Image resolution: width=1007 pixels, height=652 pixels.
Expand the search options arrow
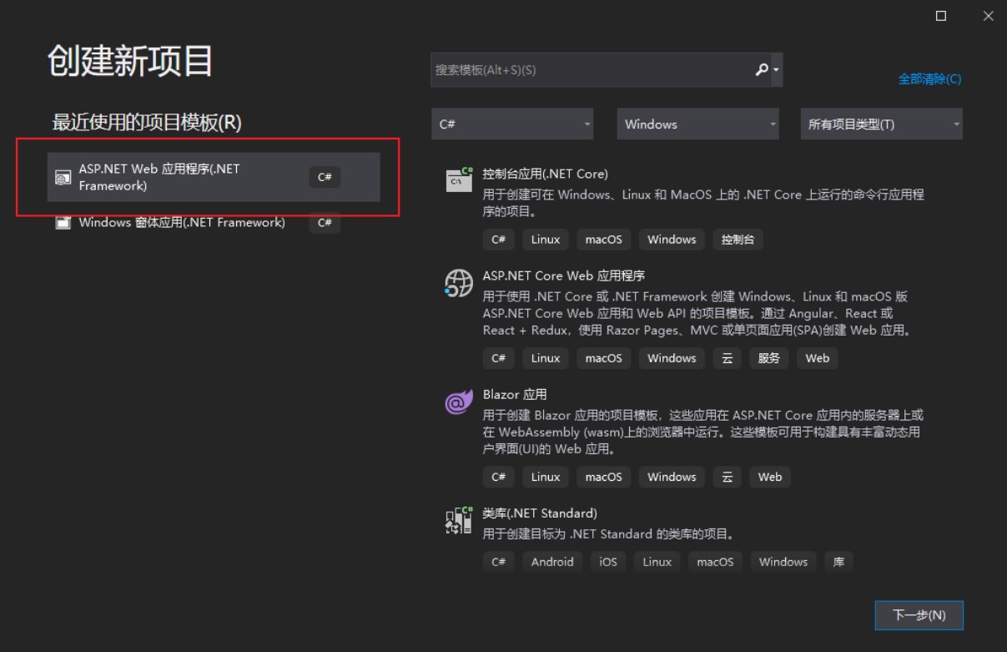click(x=777, y=71)
